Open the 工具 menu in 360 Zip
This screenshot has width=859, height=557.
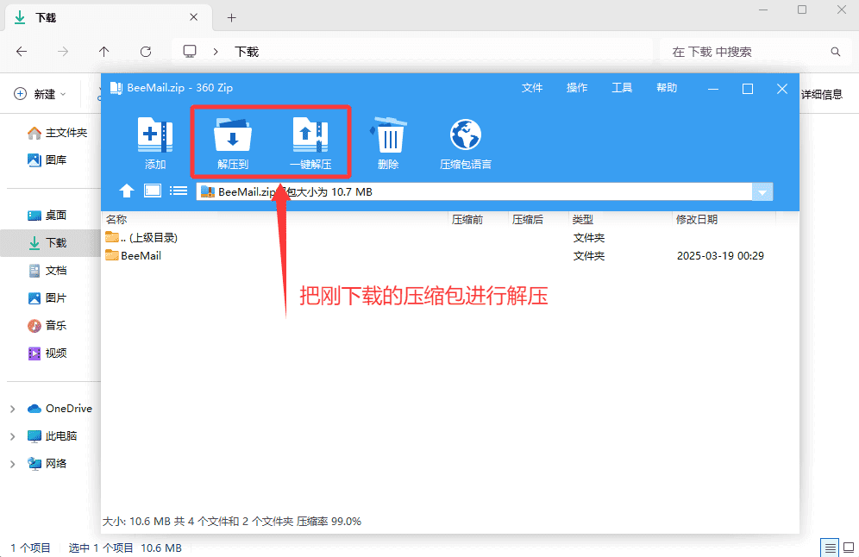pyautogui.click(x=622, y=88)
